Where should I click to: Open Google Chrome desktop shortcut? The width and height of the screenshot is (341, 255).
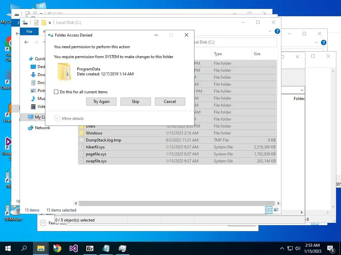[8, 49]
